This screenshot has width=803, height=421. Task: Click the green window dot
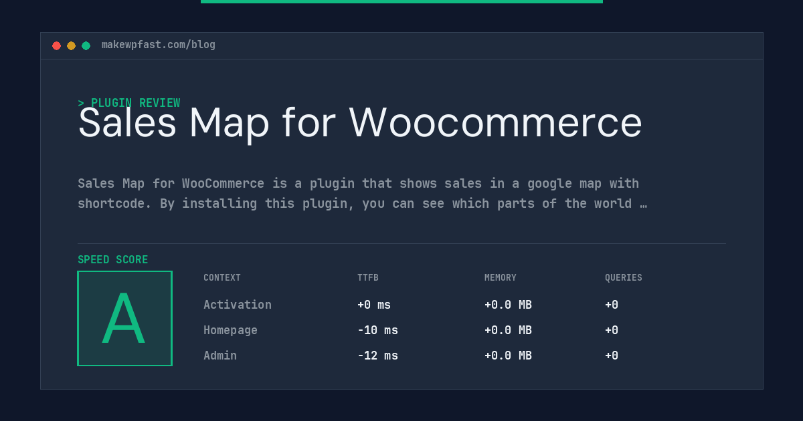[86, 45]
